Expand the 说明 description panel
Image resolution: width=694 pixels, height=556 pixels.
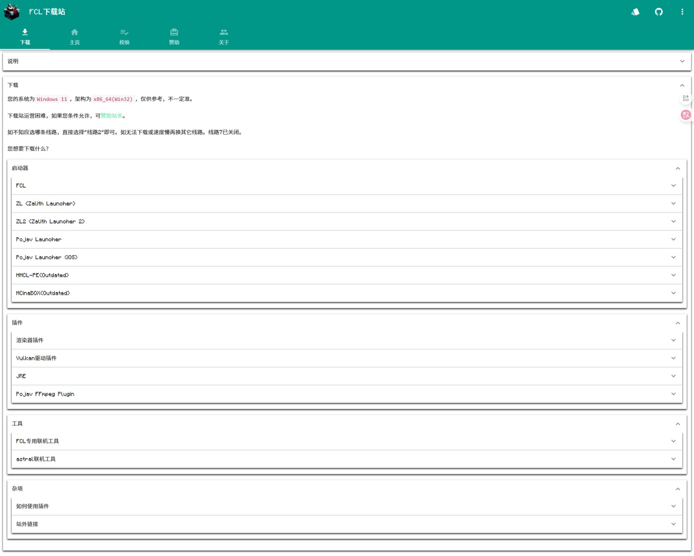tap(347, 61)
